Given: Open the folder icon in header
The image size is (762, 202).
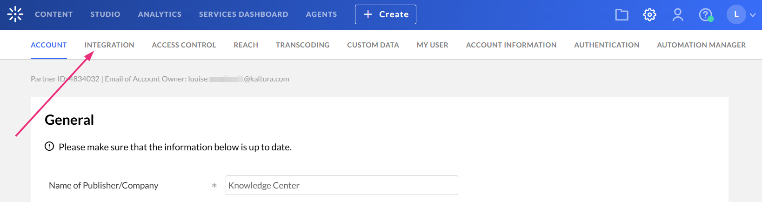Looking at the screenshot, I should pyautogui.click(x=622, y=15).
